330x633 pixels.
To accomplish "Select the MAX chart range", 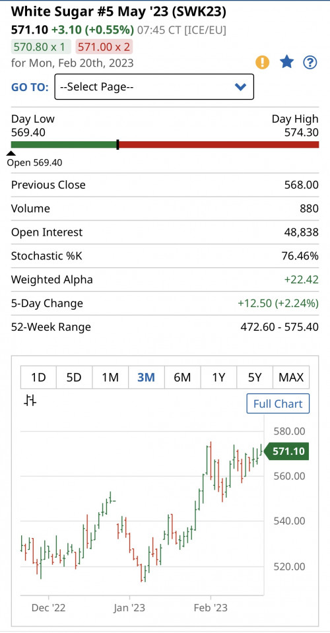I will (x=291, y=378).
